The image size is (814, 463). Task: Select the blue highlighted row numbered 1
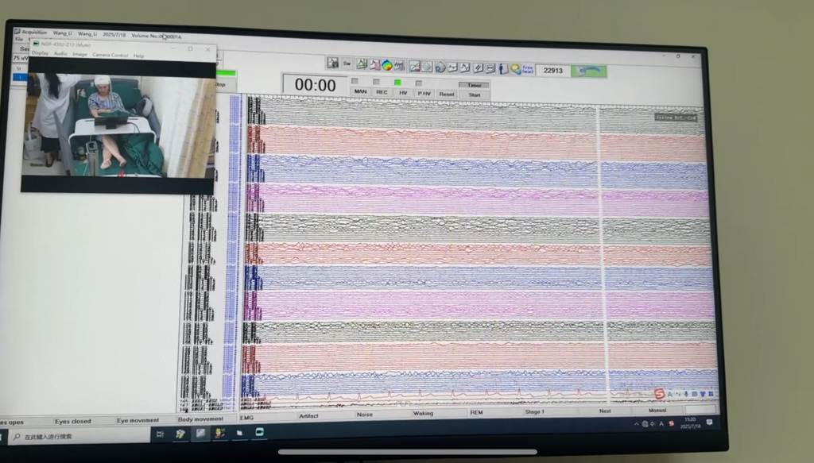coord(20,77)
